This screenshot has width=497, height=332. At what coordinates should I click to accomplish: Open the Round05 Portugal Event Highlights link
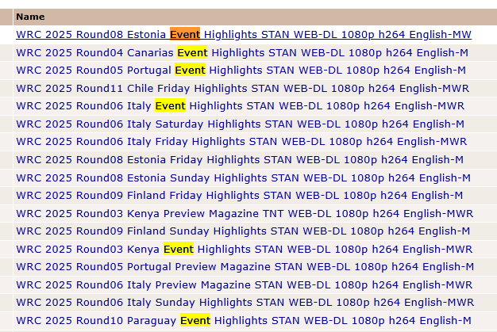pyautogui.click(x=241, y=70)
